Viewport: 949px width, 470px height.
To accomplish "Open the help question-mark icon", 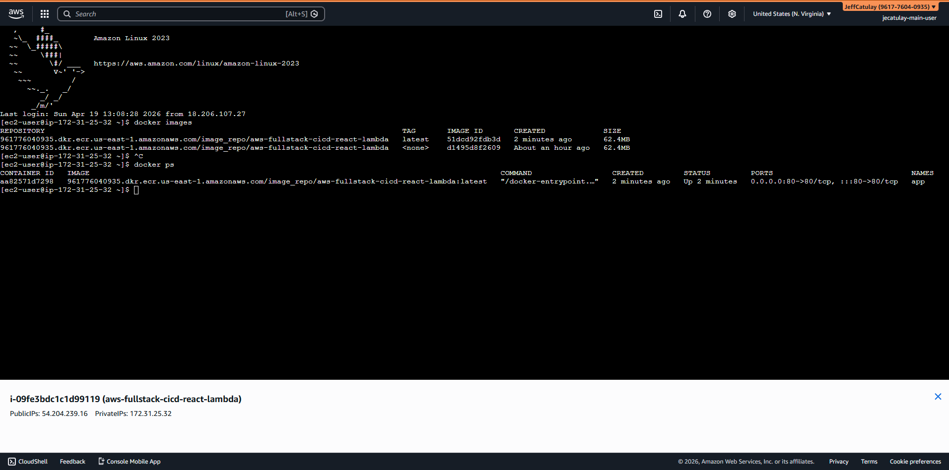I will pyautogui.click(x=707, y=14).
